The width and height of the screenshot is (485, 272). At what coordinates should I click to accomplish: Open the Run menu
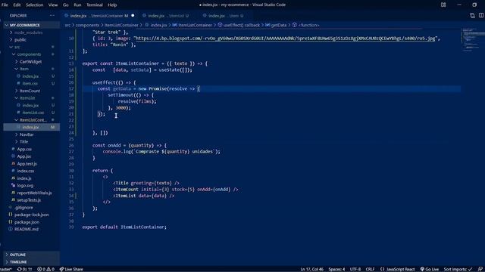tap(77, 5)
